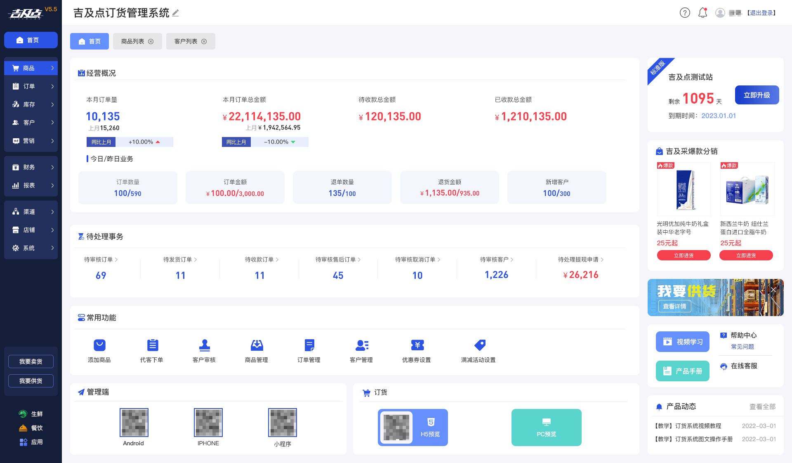Open 待处理提现申请 pending item

pyautogui.click(x=581, y=260)
